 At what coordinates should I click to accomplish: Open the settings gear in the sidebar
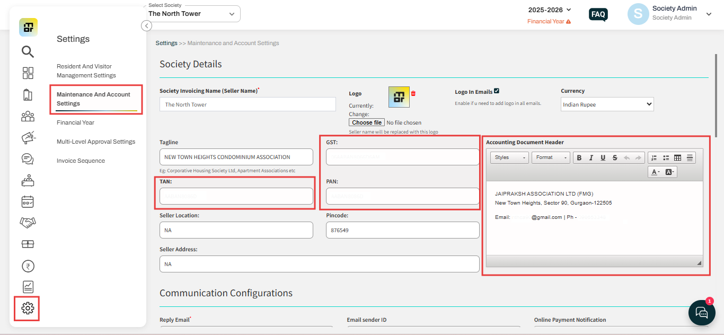[28, 308]
